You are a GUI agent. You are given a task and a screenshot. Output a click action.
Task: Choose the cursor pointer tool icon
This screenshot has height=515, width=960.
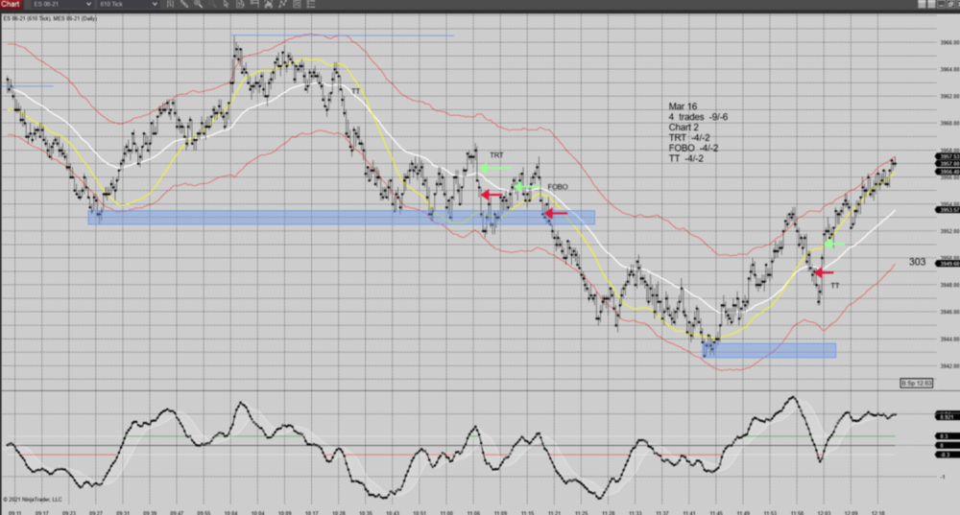pos(227,5)
